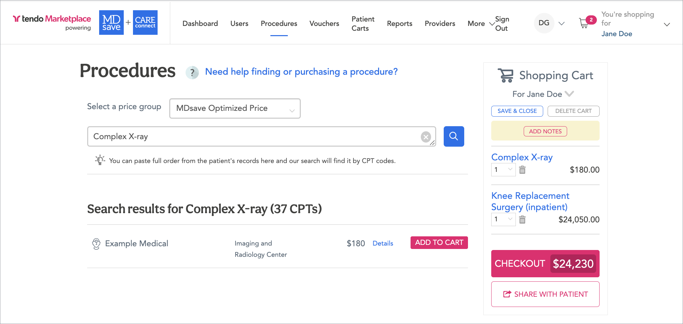Screen dimensions: 683x324
Task: Open the Details link for Example Medical
Action: tap(383, 243)
